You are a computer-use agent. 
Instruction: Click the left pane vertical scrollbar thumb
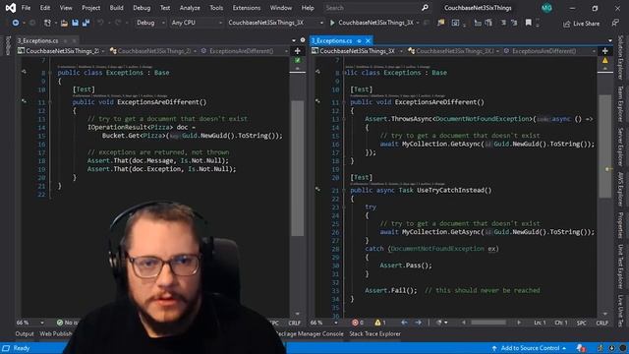(297, 168)
